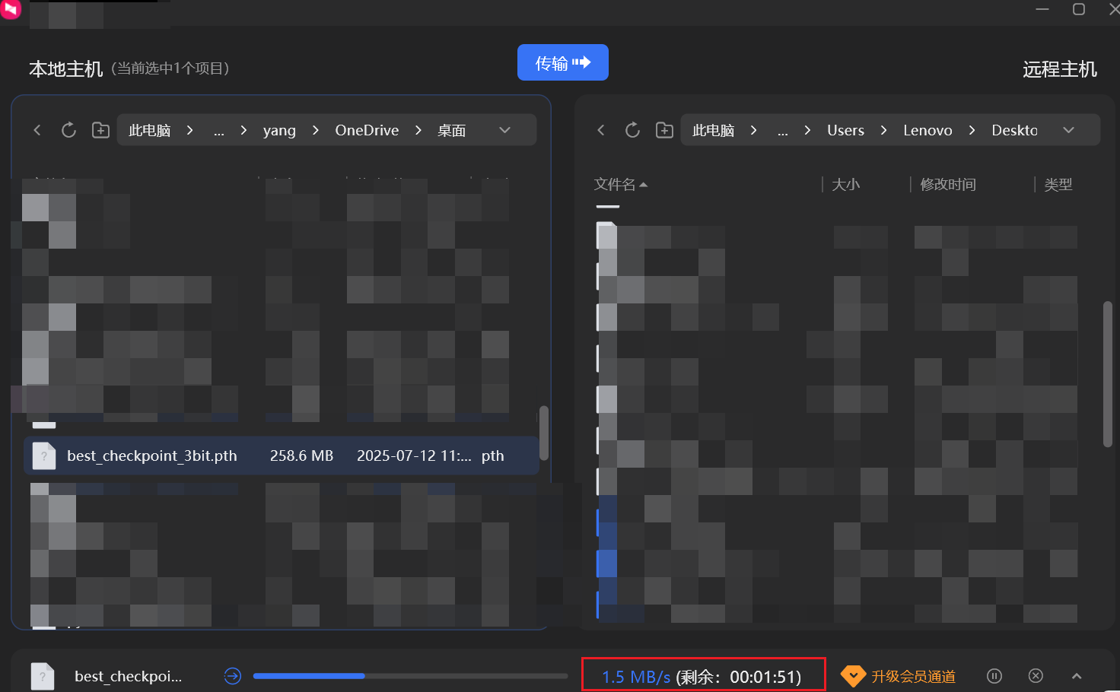Image resolution: width=1120 pixels, height=692 pixels.
Task: Click the file icon of best_checkpoint_3bit.pth
Action: click(x=44, y=456)
